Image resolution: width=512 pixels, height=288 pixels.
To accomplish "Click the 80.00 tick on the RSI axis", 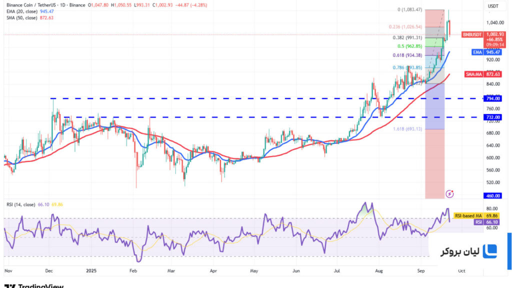I will (x=492, y=208).
